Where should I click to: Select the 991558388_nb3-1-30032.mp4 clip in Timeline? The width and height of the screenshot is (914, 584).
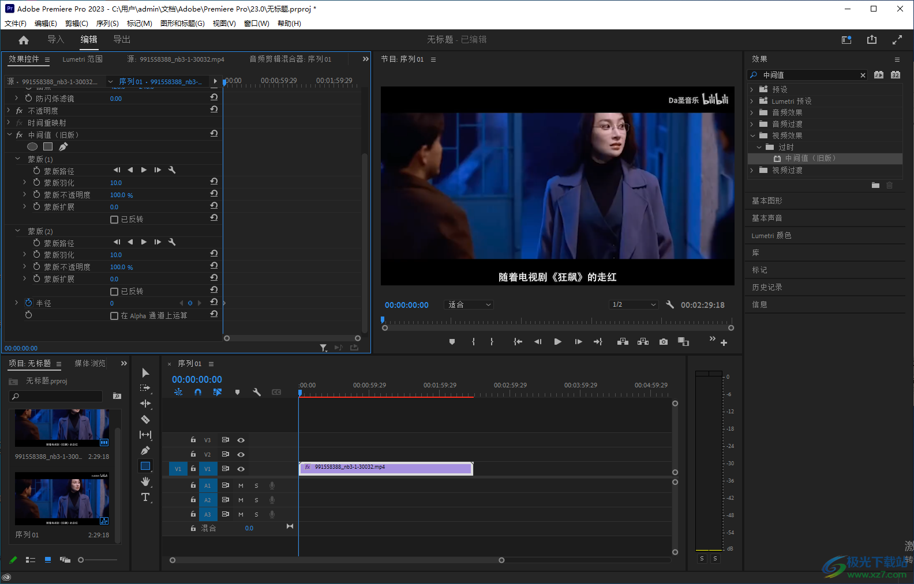coord(386,468)
